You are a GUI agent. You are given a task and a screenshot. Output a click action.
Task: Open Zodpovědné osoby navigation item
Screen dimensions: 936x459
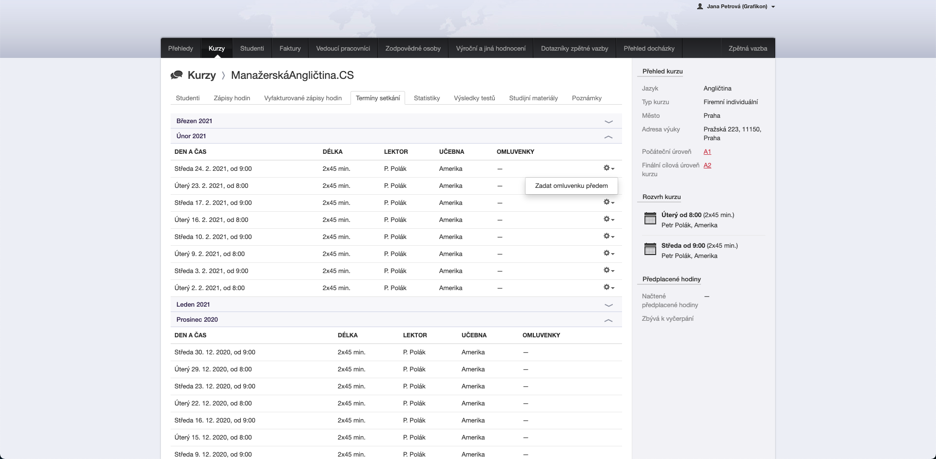[x=413, y=48]
